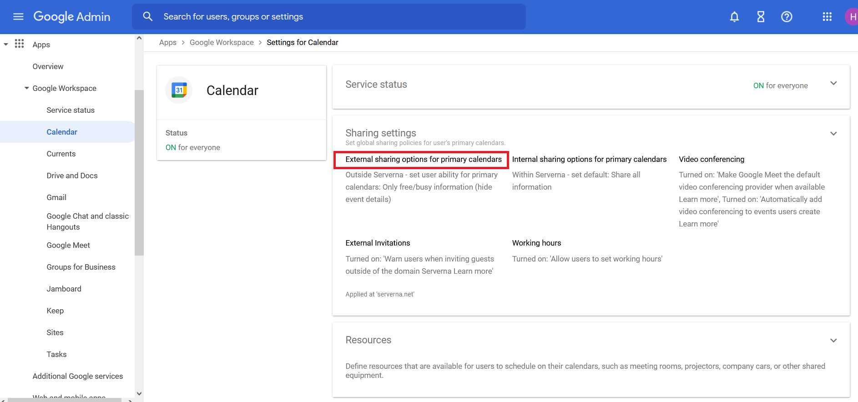Select Service status in the sidebar
Screen dimensions: 858x402
(71, 110)
